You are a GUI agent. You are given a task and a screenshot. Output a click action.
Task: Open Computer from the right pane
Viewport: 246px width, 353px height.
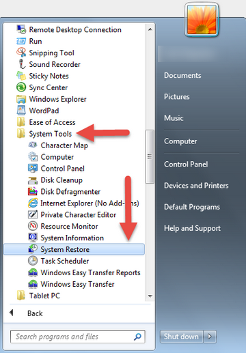click(x=180, y=141)
